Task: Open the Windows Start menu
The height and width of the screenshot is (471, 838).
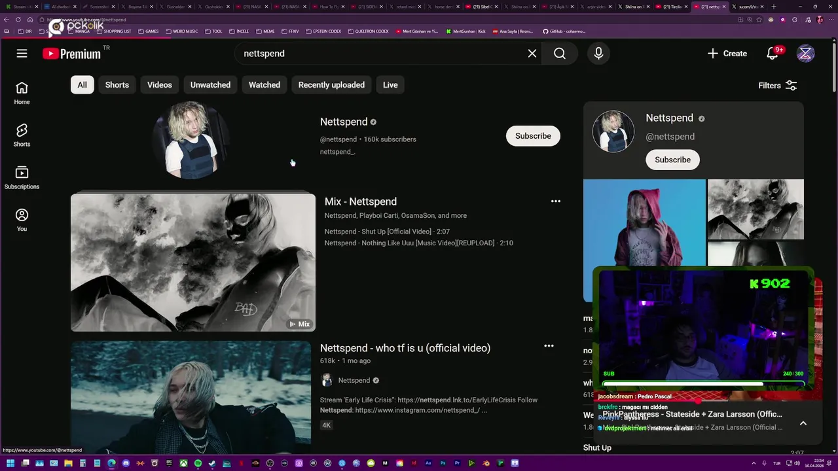Action: coord(10,463)
